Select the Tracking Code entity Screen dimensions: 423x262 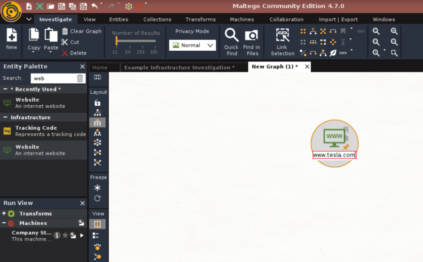(43, 131)
